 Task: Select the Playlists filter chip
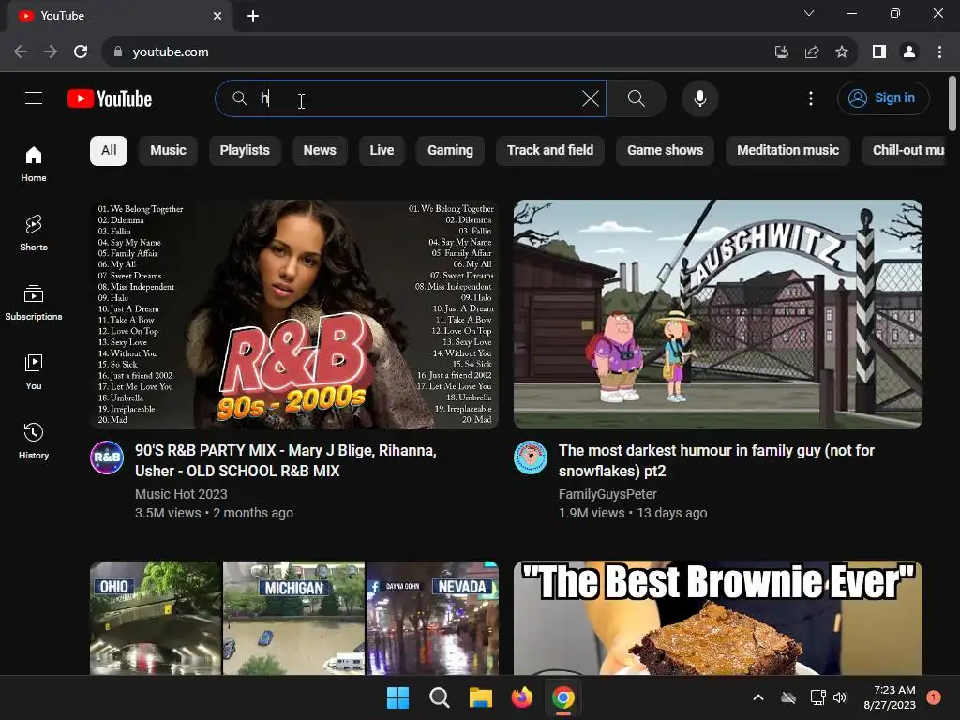pos(245,151)
